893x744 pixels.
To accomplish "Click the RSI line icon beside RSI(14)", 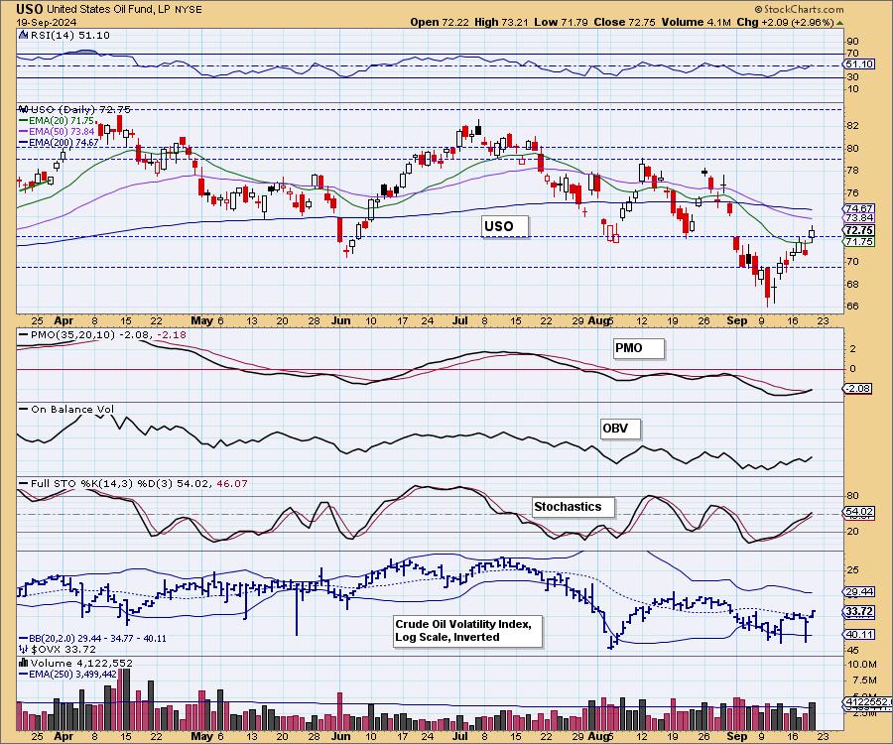I will [x=23, y=35].
